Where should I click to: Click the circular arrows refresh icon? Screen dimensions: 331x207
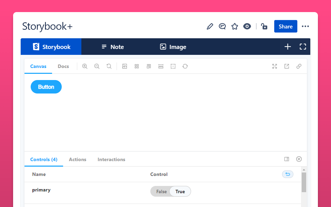(x=185, y=66)
